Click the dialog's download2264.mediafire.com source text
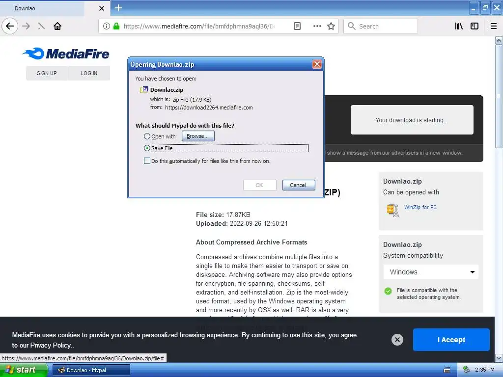The height and width of the screenshot is (377, 503). 209,108
